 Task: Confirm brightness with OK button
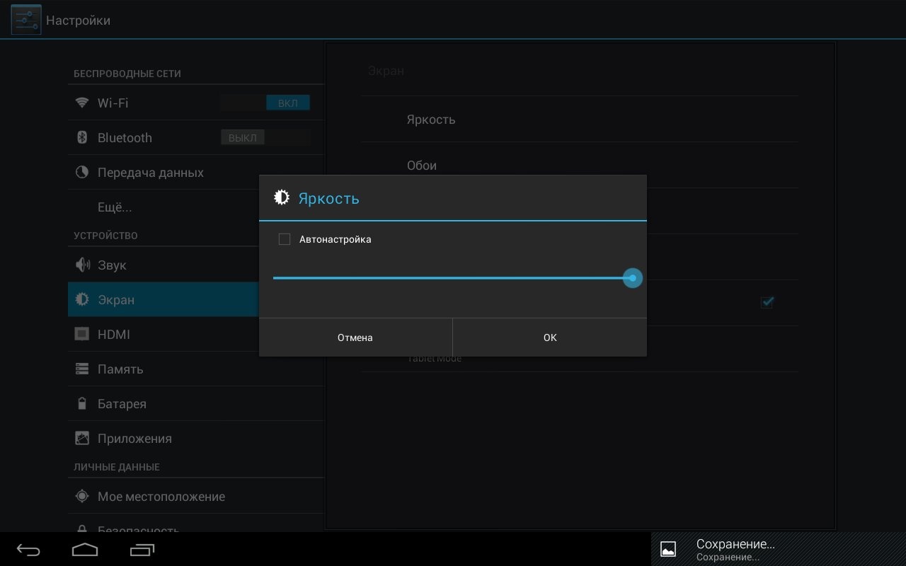[x=549, y=337]
